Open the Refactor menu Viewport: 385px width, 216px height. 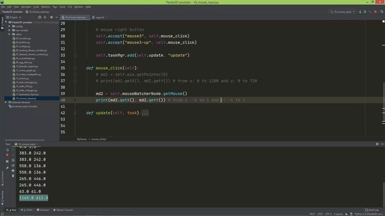click(46, 7)
